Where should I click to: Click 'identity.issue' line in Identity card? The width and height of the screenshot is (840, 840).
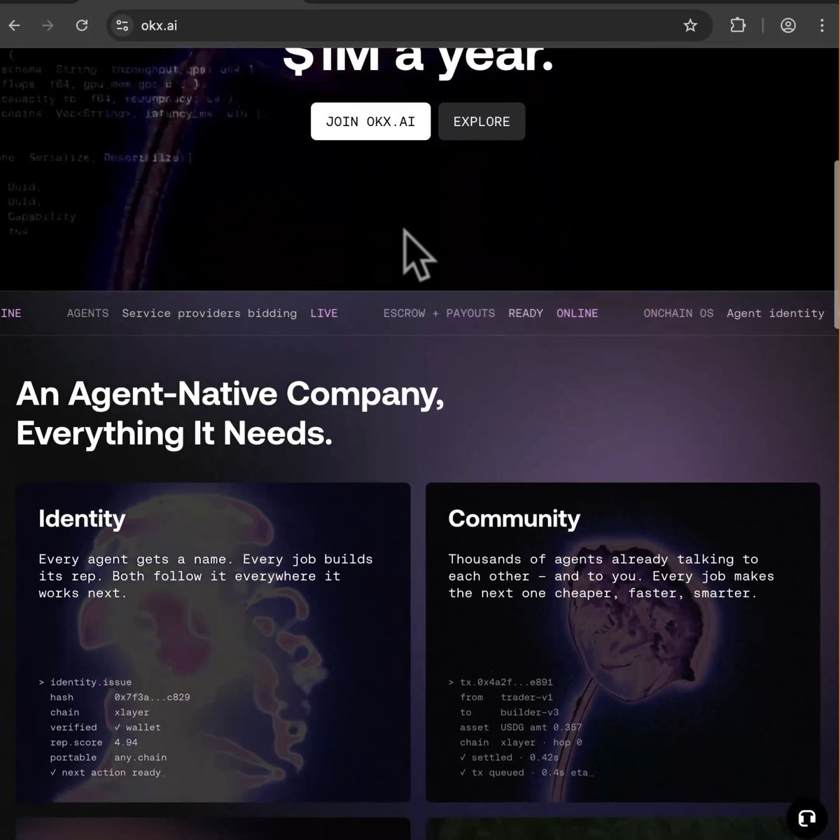click(x=85, y=682)
